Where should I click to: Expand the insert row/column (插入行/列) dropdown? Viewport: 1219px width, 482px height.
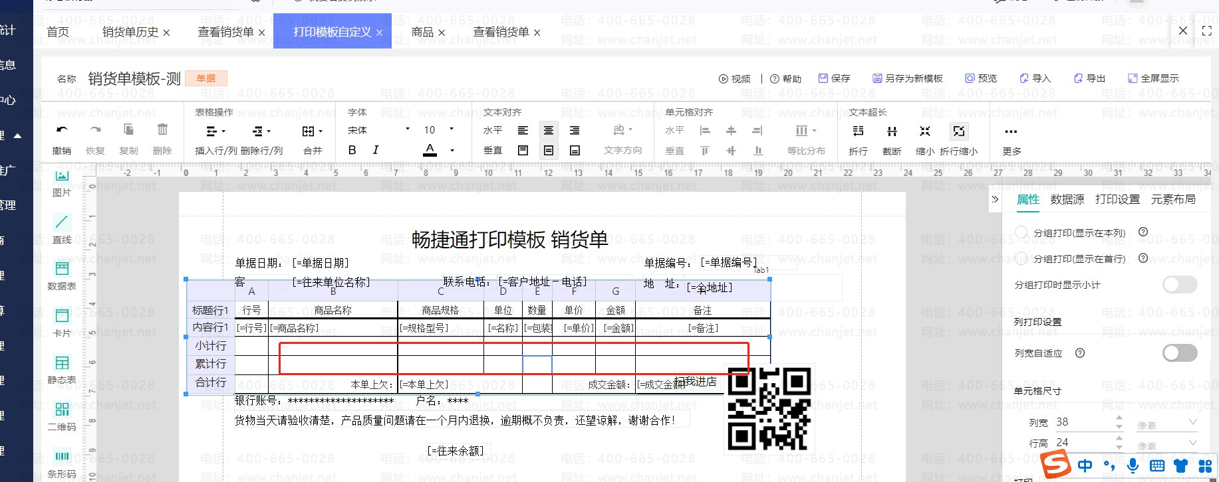pyautogui.click(x=215, y=131)
